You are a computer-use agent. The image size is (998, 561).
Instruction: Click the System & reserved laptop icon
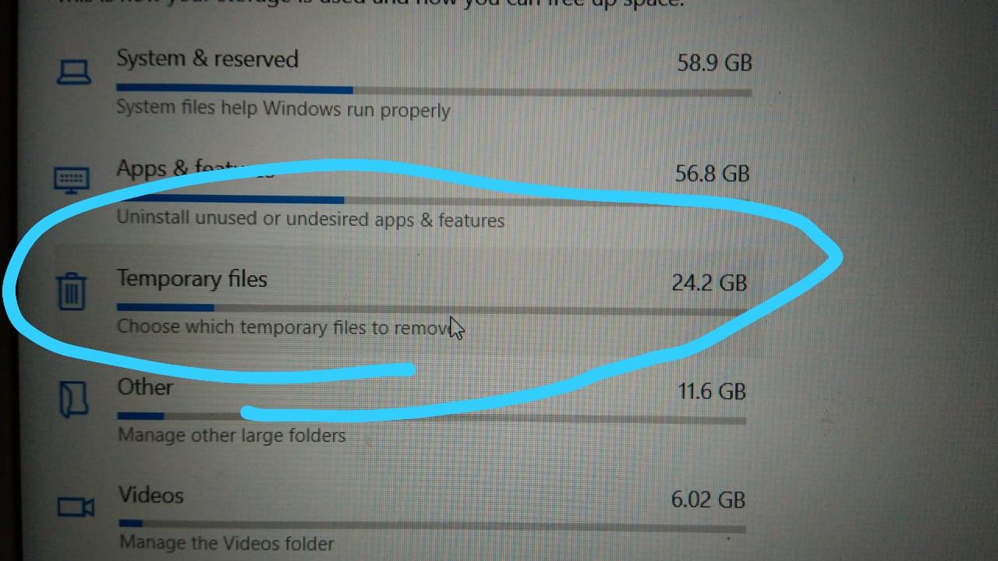[74, 72]
